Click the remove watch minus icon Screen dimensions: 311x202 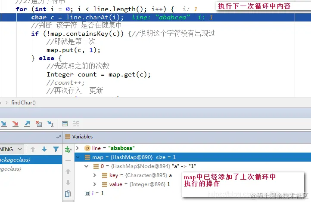(68, 160)
